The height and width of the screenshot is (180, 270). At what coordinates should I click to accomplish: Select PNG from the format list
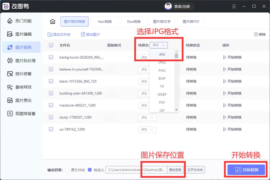162,70
